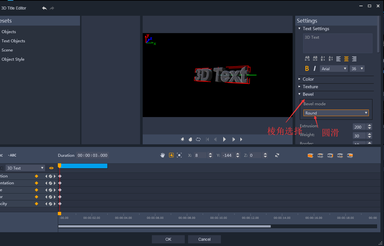
Task: Select Text Objects in the presets list
Action: (x=13, y=41)
